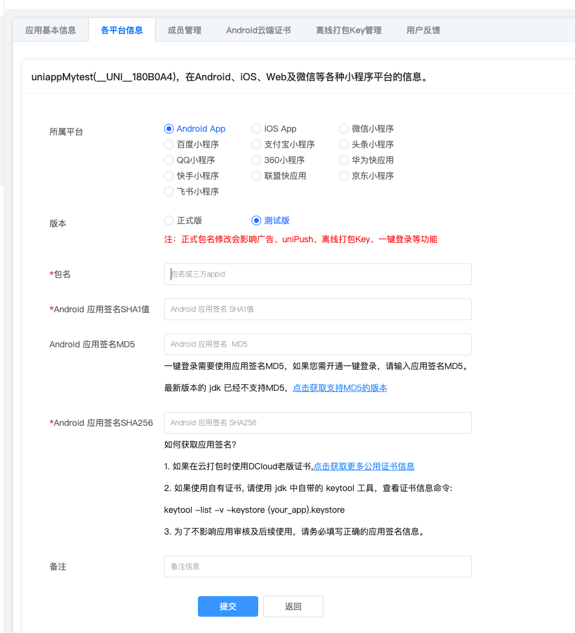Image resolution: width=575 pixels, height=633 pixels.
Task: Choose the 支付宝小程序 platform
Action: pos(256,144)
